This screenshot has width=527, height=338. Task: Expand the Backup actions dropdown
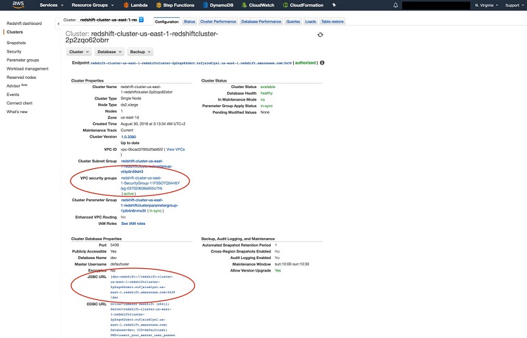140,52
